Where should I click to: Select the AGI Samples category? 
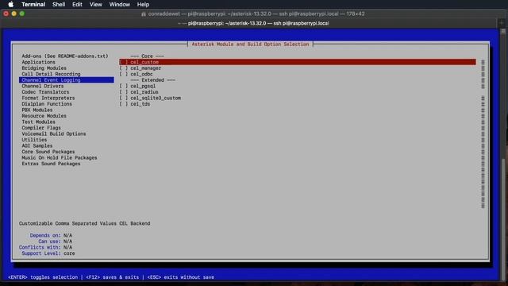pyautogui.click(x=37, y=145)
